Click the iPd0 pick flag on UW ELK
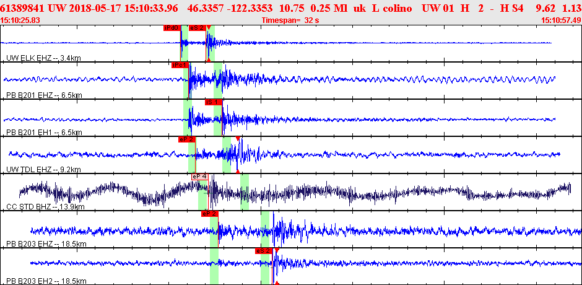Screen dimensions: 582x285 click(172, 28)
